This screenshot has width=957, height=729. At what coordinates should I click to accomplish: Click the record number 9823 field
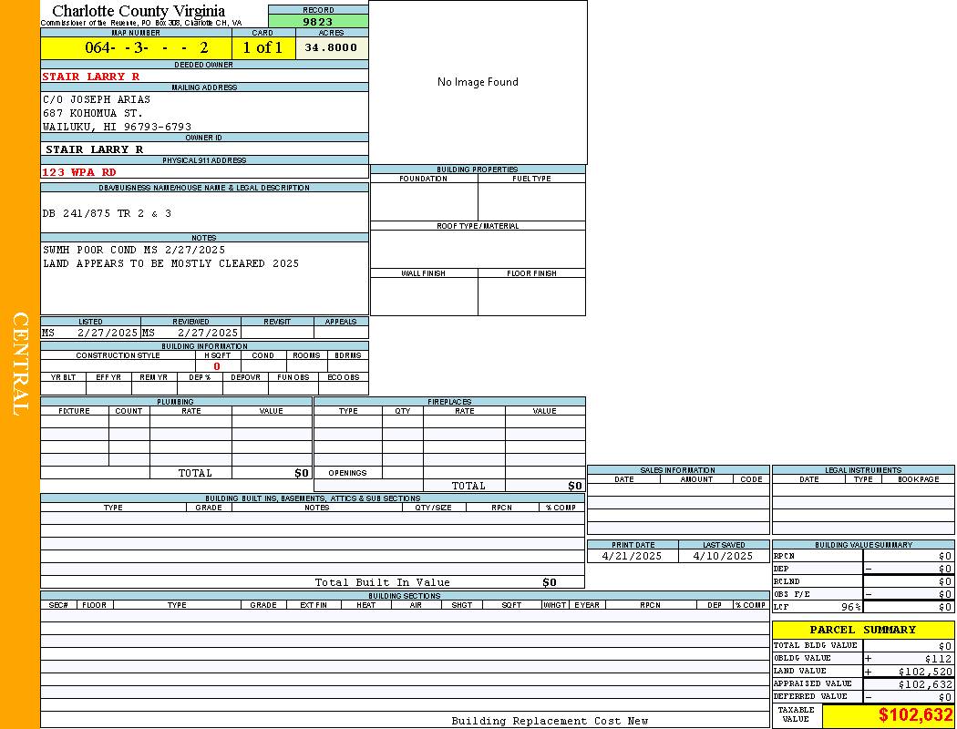tap(318, 21)
